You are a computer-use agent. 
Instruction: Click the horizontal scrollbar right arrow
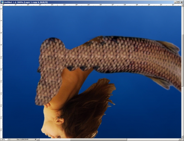point(180,139)
